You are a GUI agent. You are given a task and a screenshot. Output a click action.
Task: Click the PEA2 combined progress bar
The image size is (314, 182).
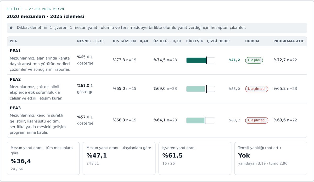[x=201, y=89]
